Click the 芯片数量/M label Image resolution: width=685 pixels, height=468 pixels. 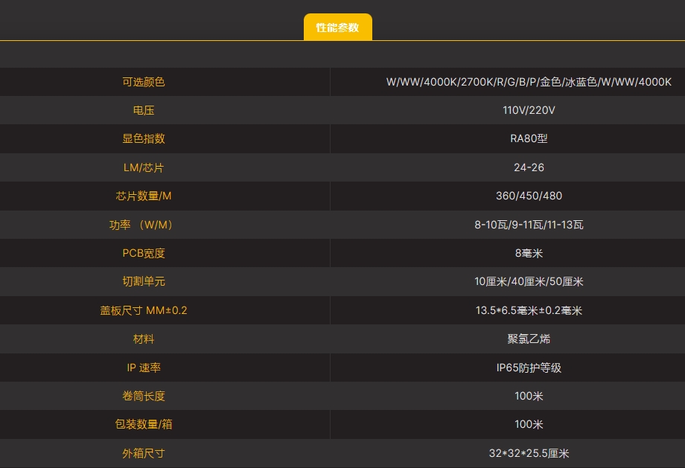(x=144, y=196)
